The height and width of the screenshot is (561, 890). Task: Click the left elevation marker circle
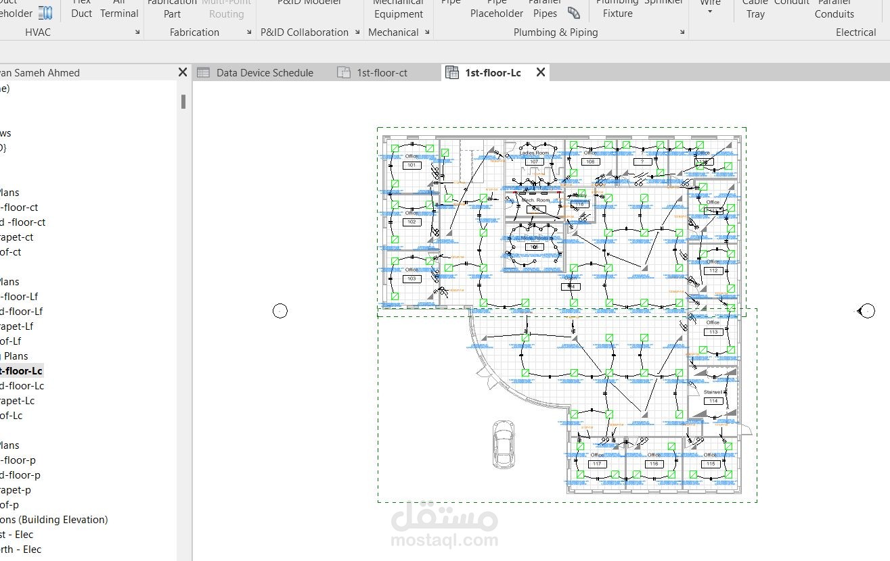point(280,311)
